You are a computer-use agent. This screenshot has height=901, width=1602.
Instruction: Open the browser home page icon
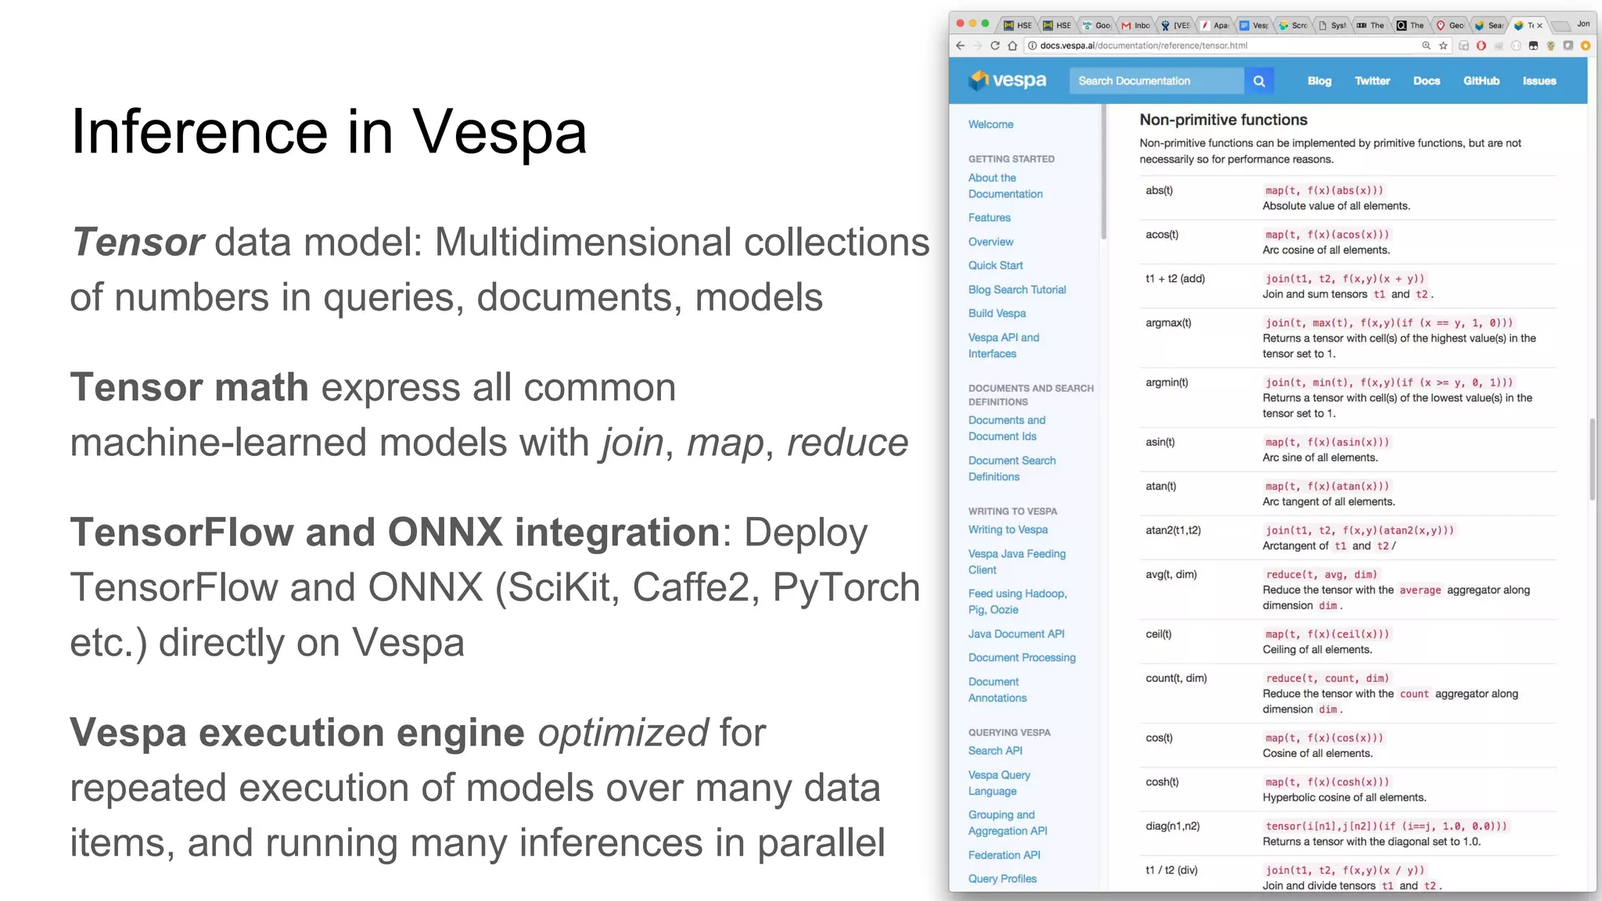pyautogui.click(x=1012, y=45)
